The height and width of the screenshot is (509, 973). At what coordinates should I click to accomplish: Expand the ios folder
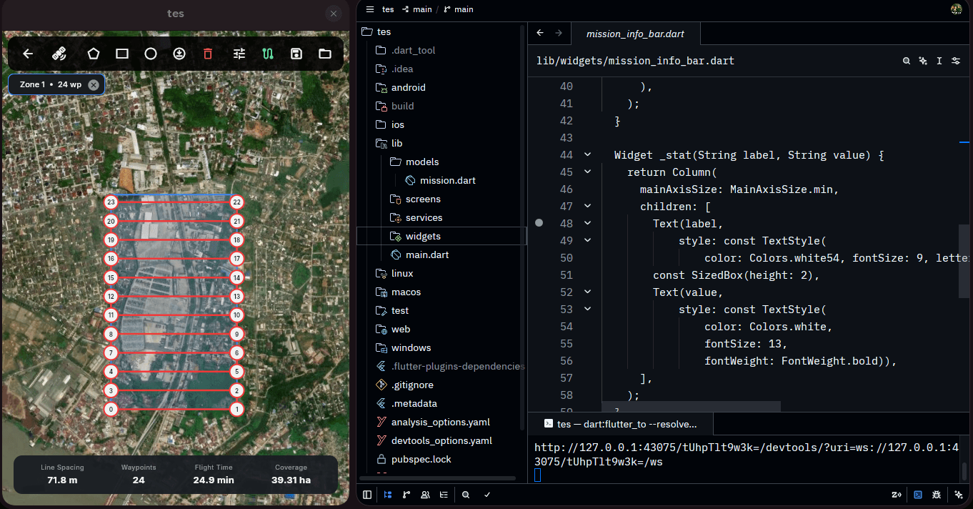pos(441,124)
